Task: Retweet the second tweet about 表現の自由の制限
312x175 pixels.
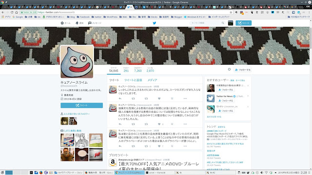Action: 133,124
